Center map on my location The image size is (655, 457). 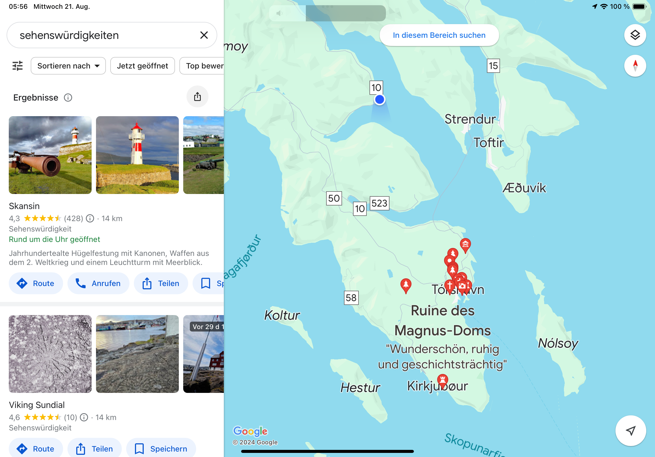point(631,430)
